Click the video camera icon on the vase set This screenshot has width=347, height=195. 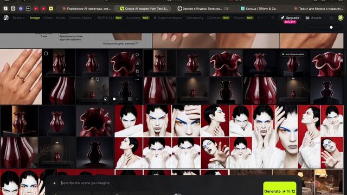pyautogui.click(x=114, y=99)
